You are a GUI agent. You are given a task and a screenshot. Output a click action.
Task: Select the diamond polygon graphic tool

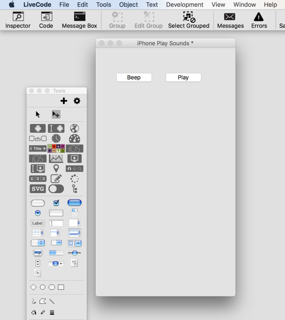pyautogui.click(x=34, y=287)
